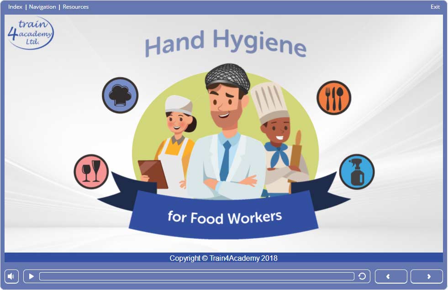The height and width of the screenshot is (290, 448).
Task: Open the Resources link
Action: click(76, 7)
